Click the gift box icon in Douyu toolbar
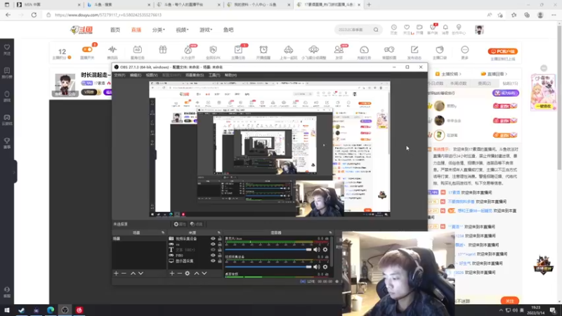This screenshot has width=562, height=316. (x=163, y=49)
